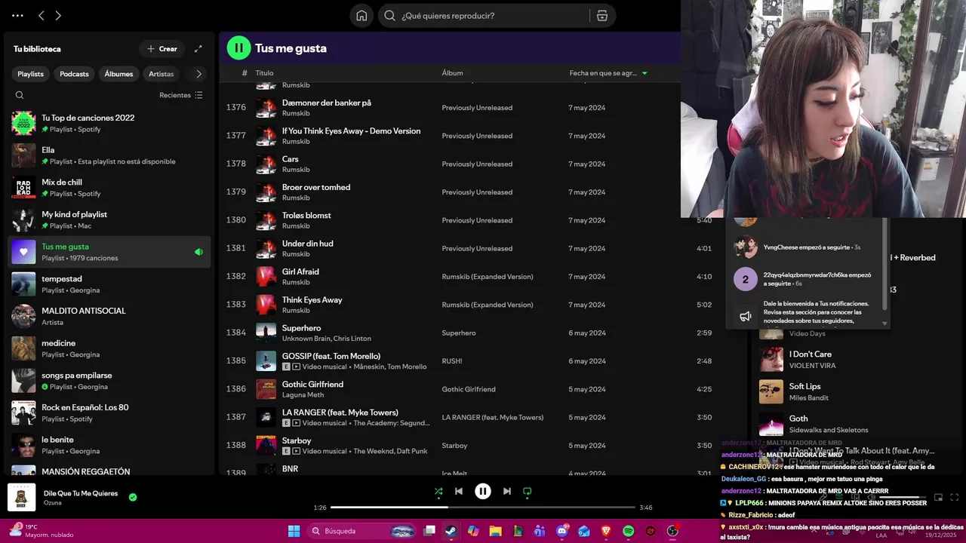
Task: Skip to next track
Action: (x=507, y=491)
